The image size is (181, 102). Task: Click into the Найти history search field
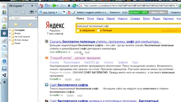23,18
